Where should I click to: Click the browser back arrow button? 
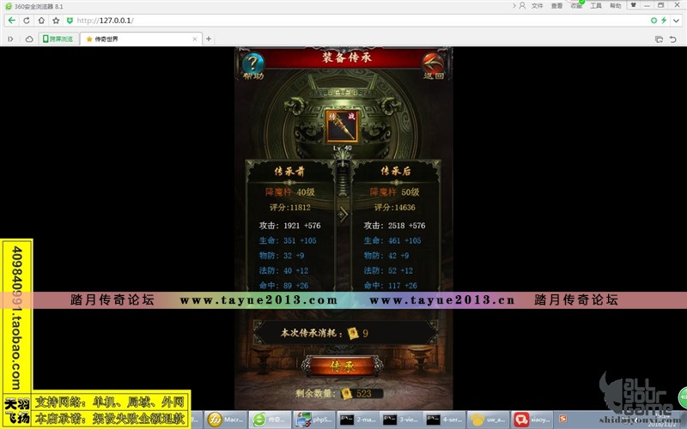click(x=9, y=20)
